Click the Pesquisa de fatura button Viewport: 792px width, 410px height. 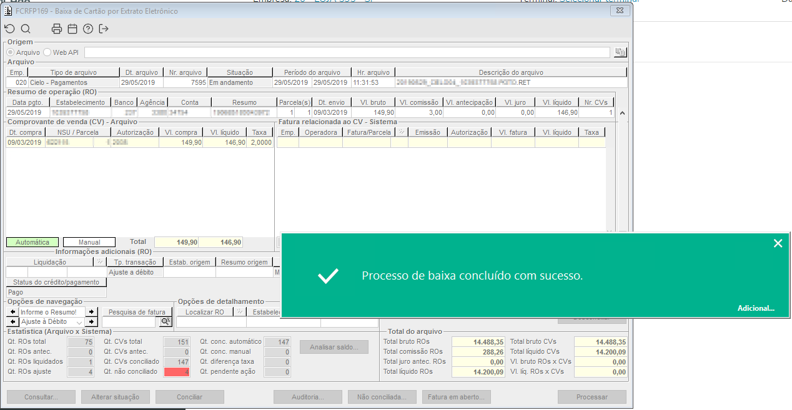point(137,311)
